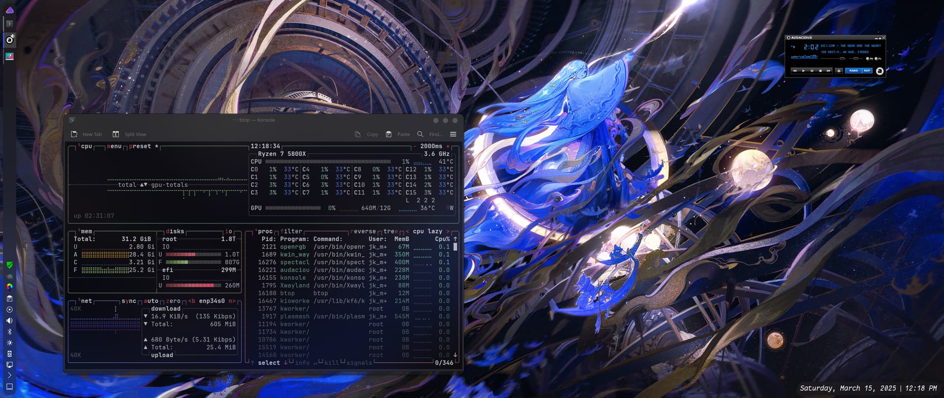Click signals in btop's bottom bar

pos(359,363)
